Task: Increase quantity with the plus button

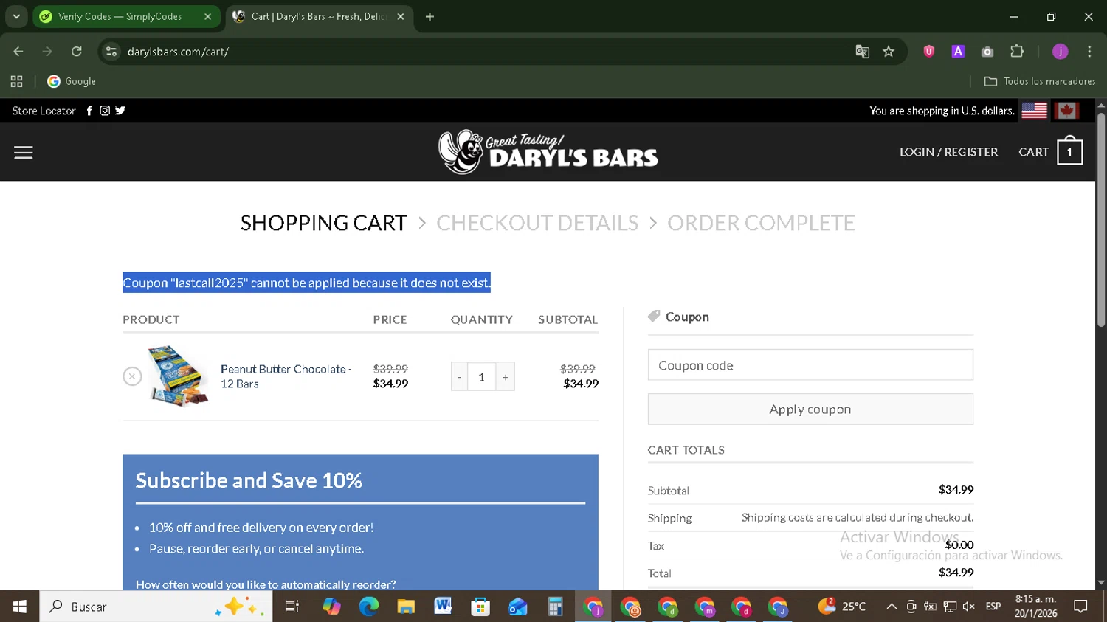Action: (505, 377)
